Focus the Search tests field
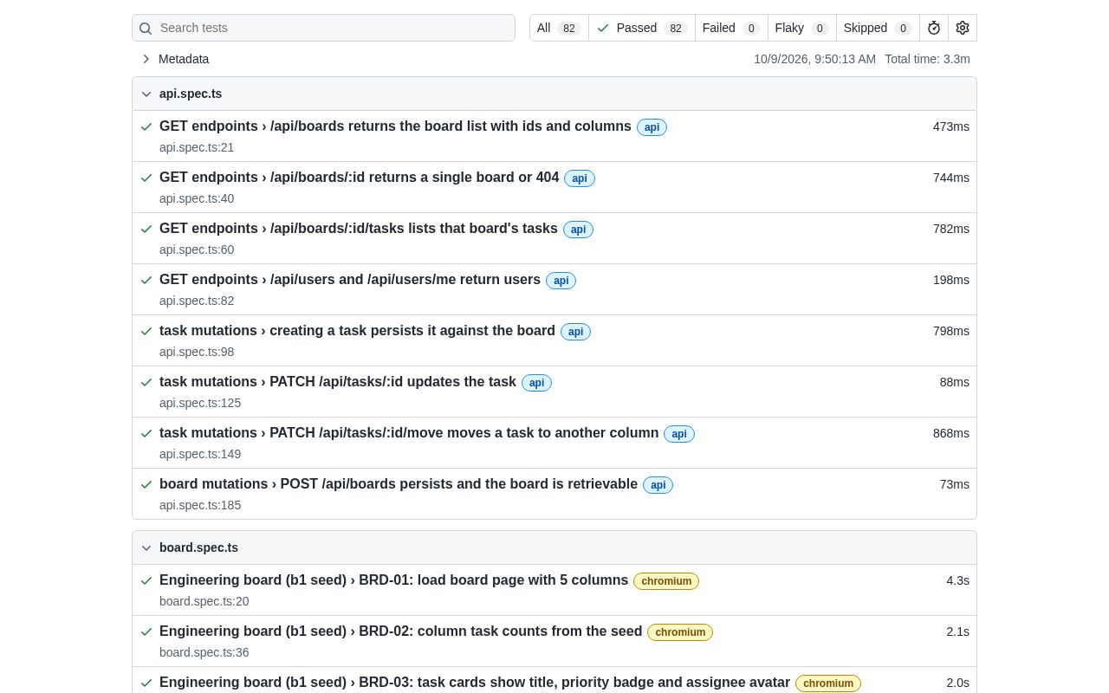This screenshot has height=693, width=1109. [323, 28]
